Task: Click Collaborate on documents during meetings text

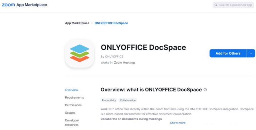Action: click(131, 119)
